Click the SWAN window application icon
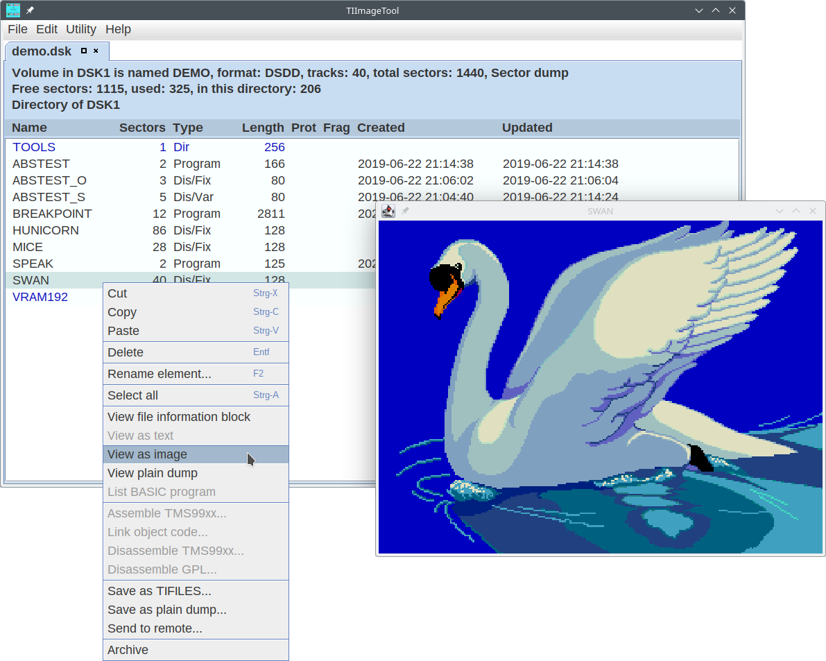The image size is (826, 661). tap(388, 211)
